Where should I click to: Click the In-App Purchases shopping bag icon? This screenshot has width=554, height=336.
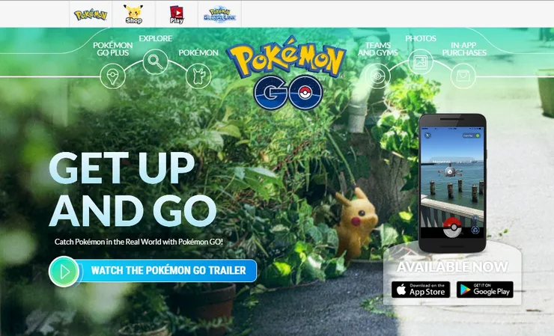463,76
